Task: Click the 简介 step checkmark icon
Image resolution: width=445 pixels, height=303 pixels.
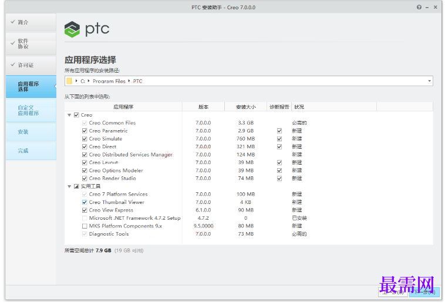Action: tap(13, 22)
